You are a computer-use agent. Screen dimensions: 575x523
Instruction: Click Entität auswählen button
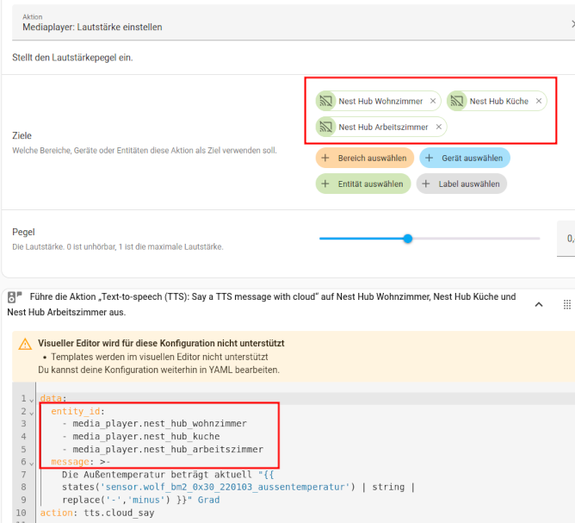[363, 184]
